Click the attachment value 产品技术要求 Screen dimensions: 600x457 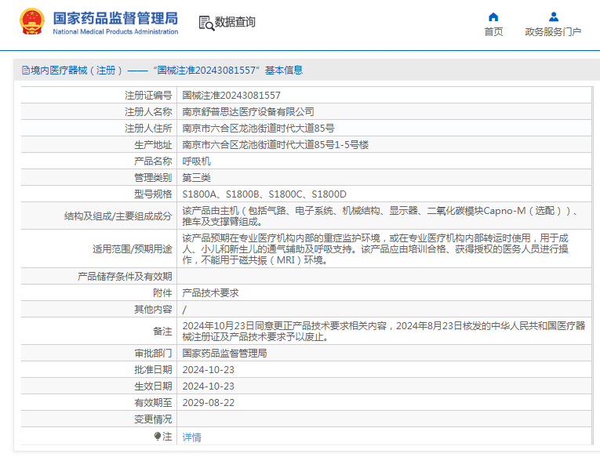210,292
